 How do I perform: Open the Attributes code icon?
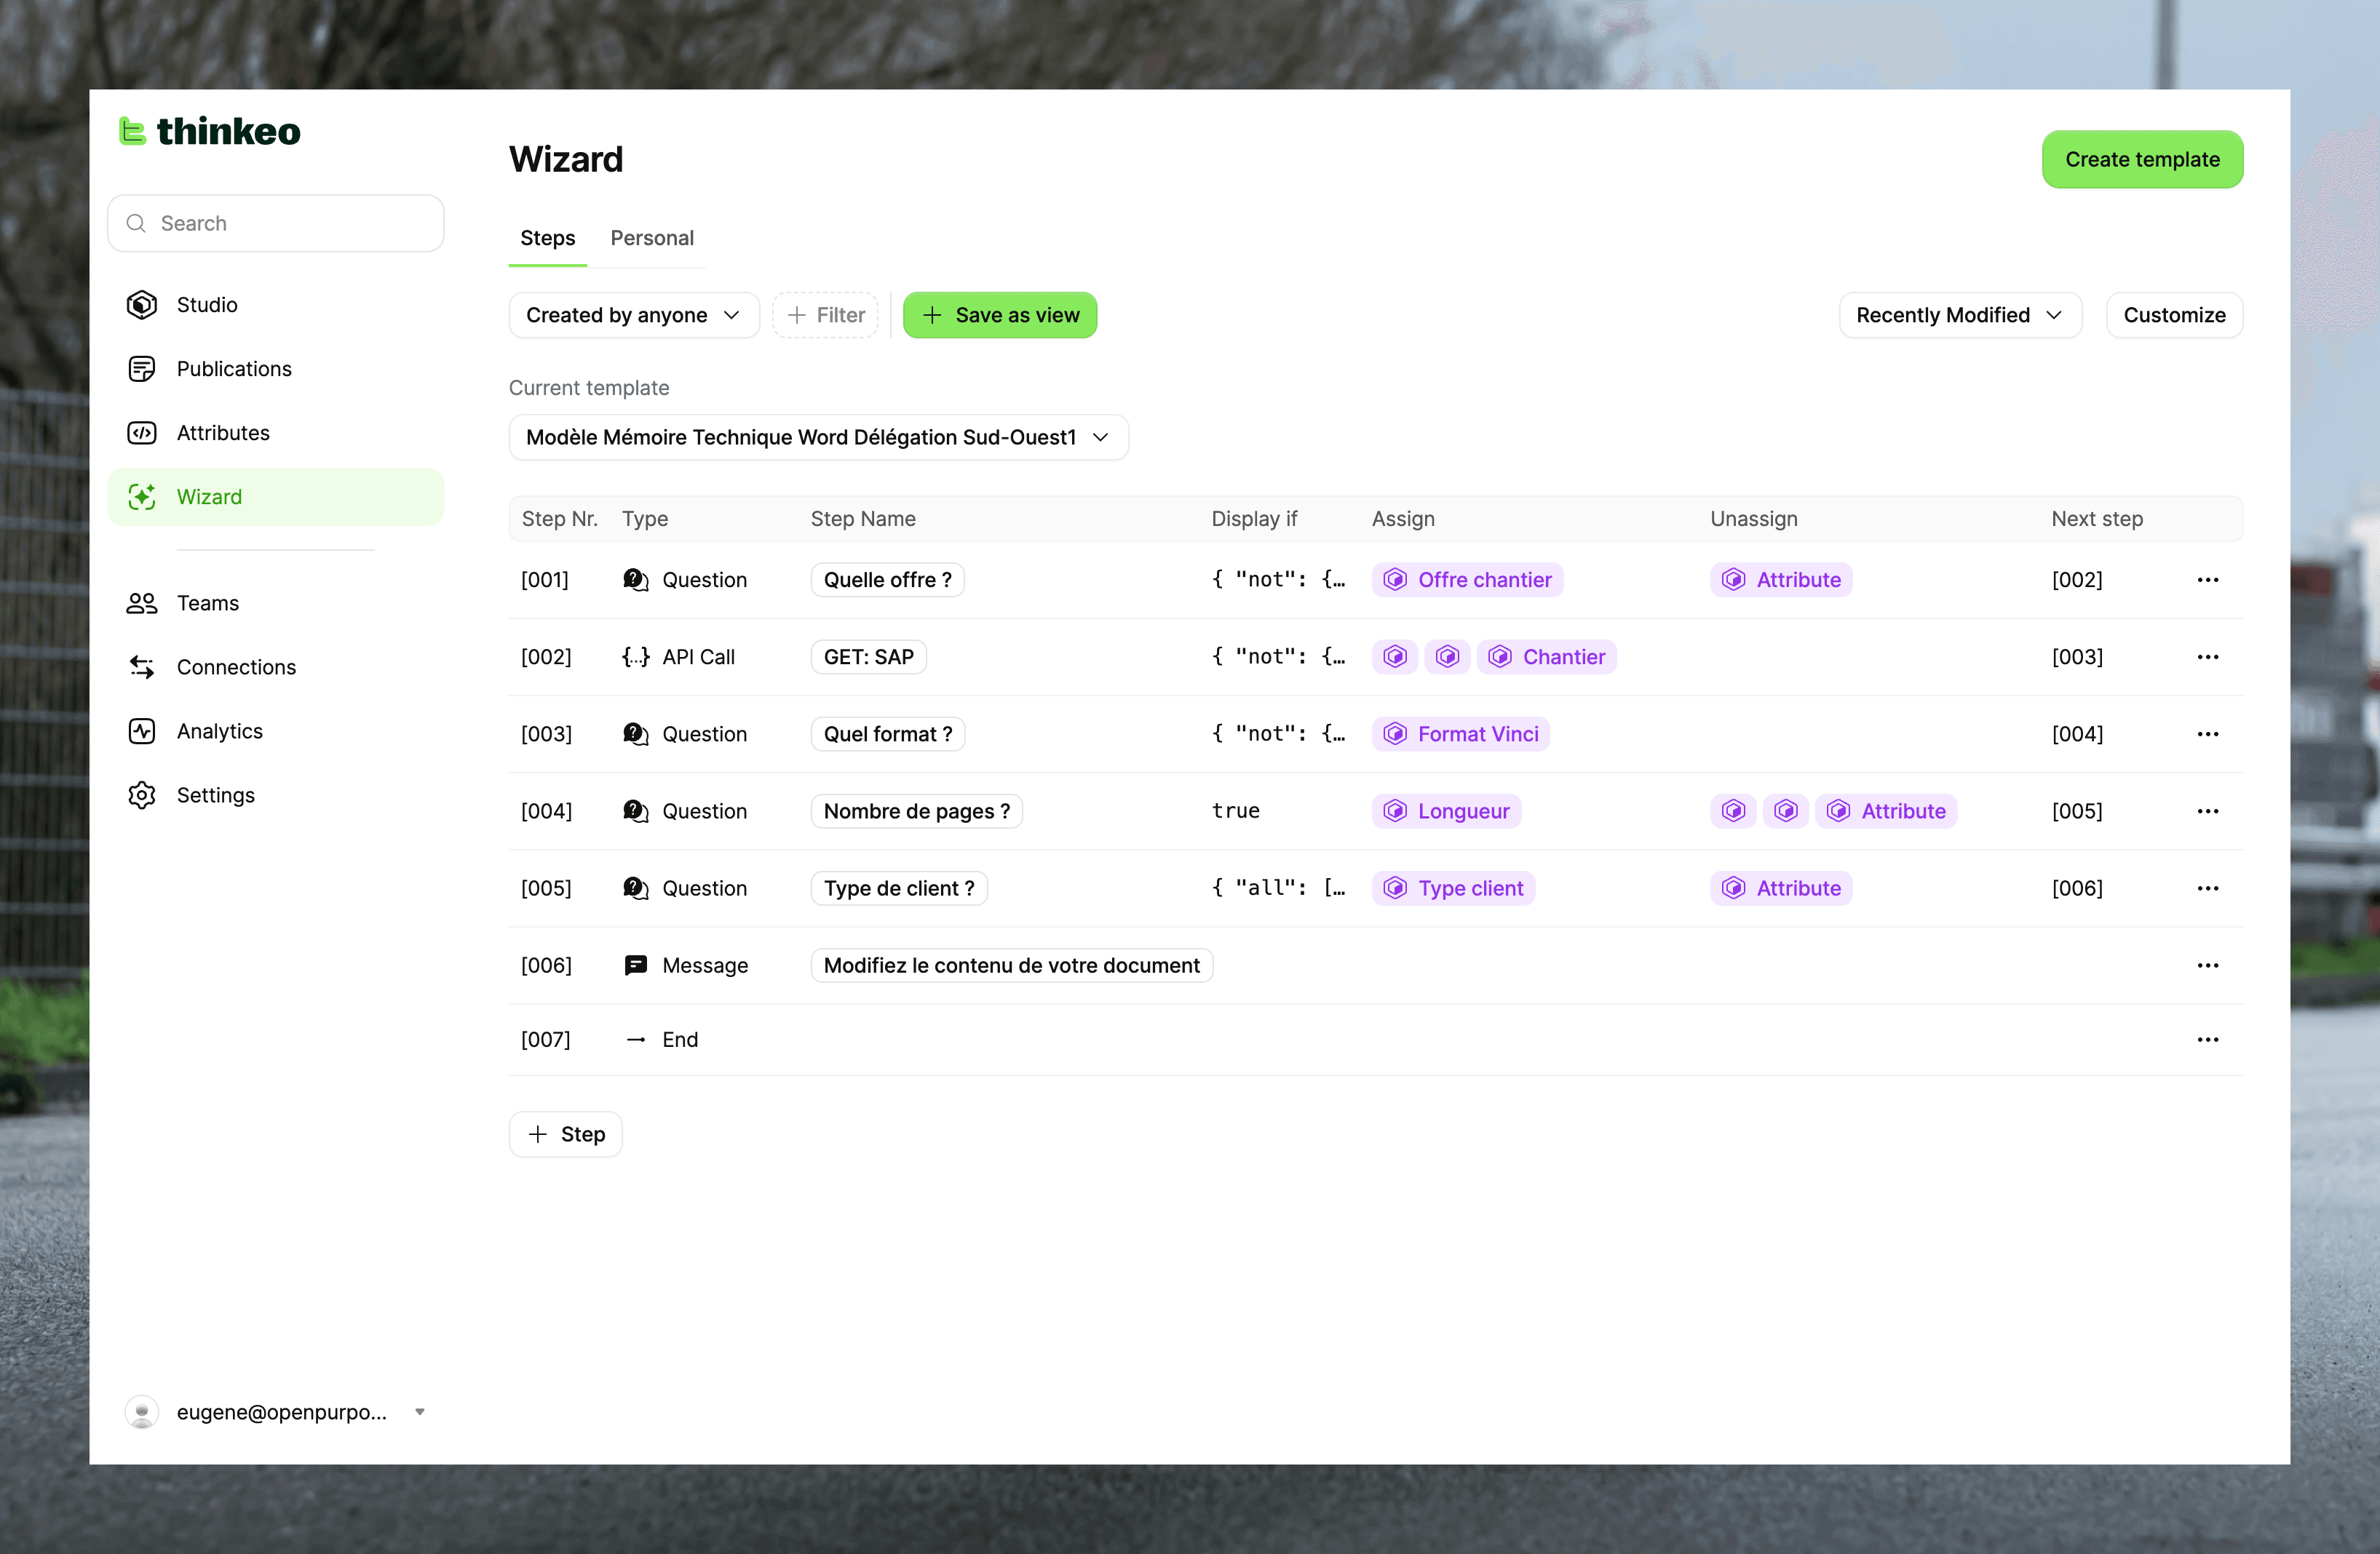[x=142, y=433]
